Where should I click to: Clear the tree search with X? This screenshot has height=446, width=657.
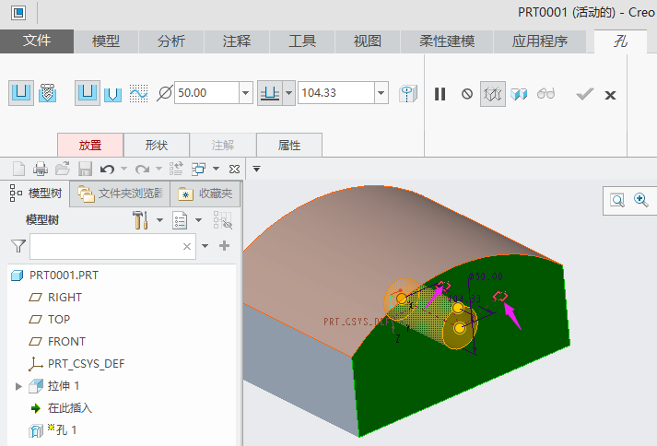187,246
